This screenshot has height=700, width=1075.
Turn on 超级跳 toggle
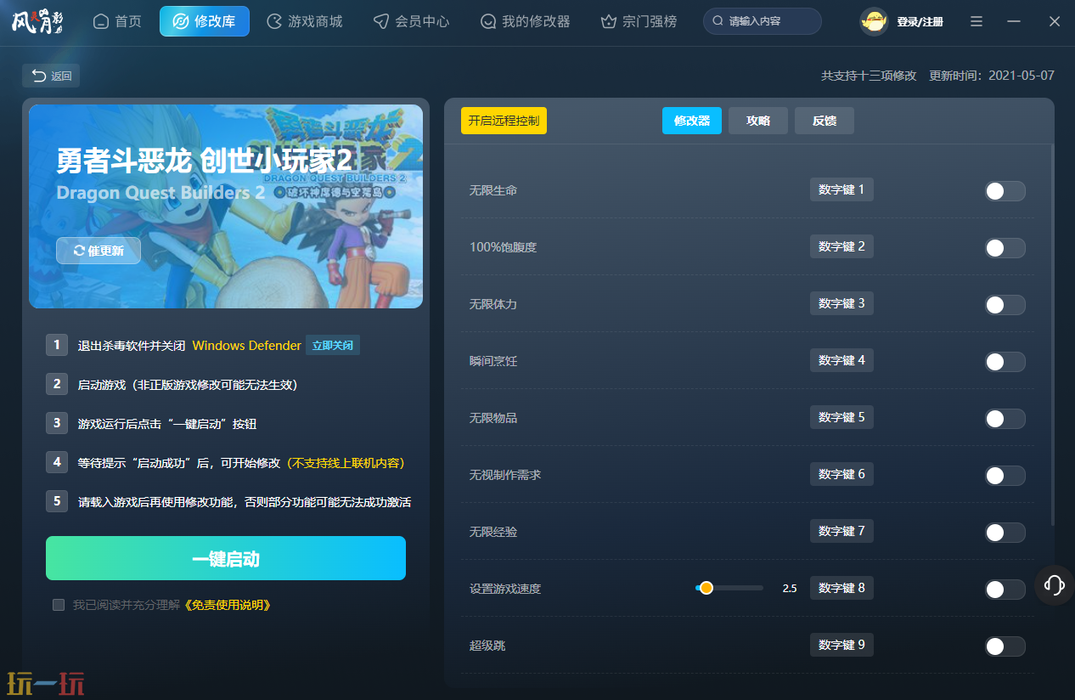click(1005, 646)
